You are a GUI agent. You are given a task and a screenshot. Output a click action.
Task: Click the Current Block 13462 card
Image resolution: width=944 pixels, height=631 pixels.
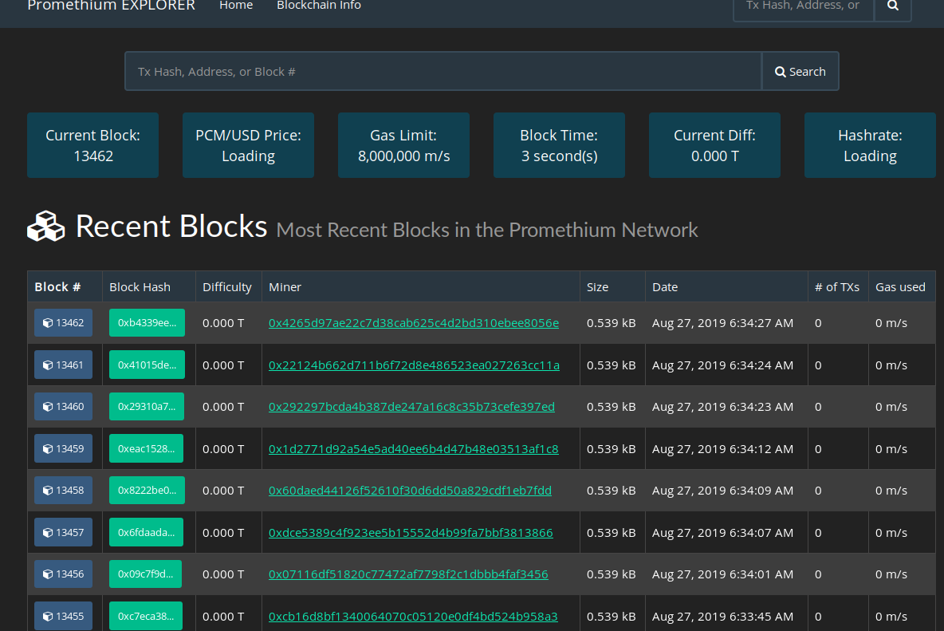92,145
